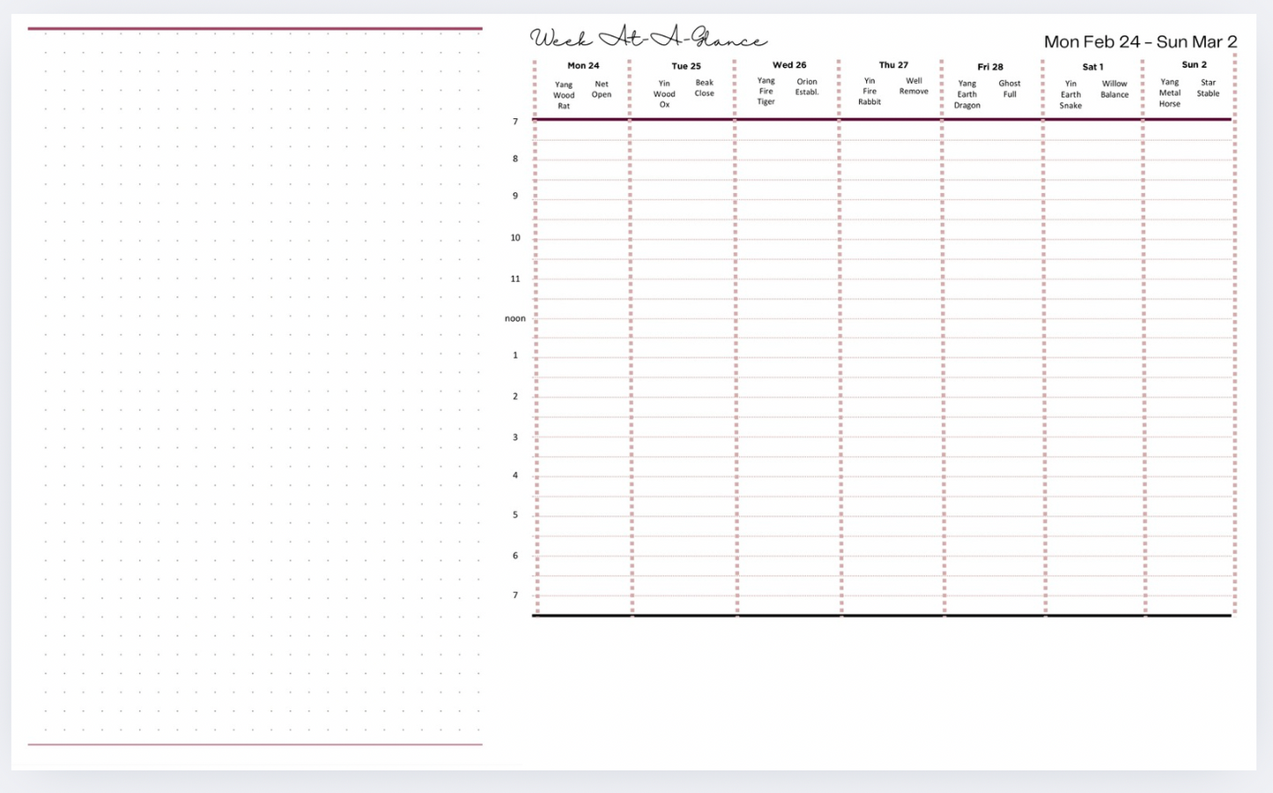Select the 9 hour label

(x=515, y=196)
